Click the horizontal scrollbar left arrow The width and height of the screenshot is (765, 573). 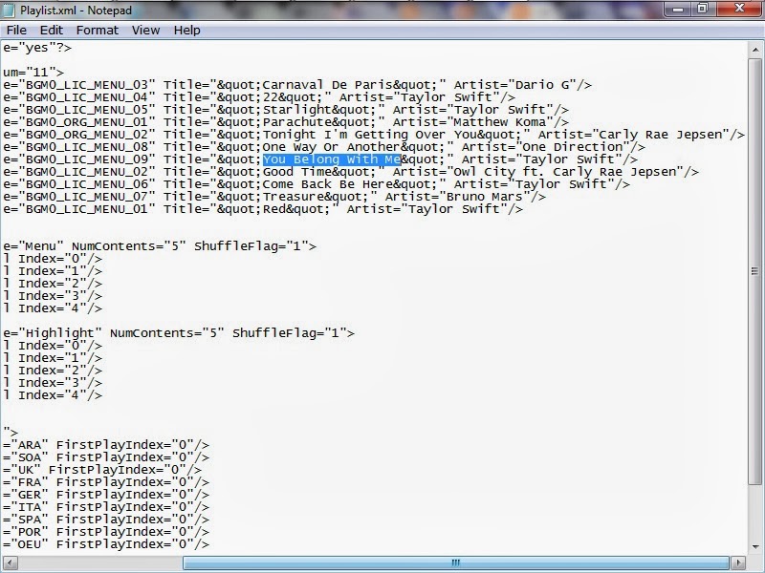(x=11, y=560)
